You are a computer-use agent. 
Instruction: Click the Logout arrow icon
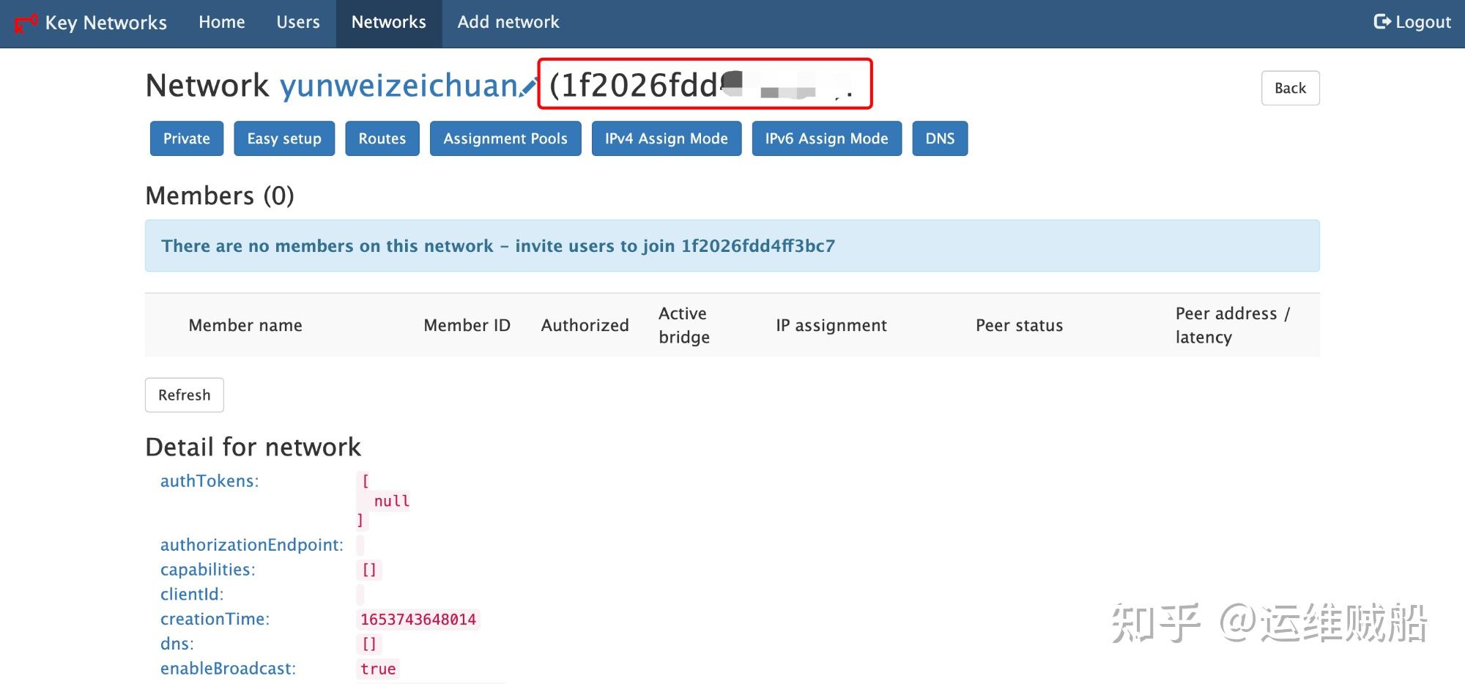[1381, 22]
